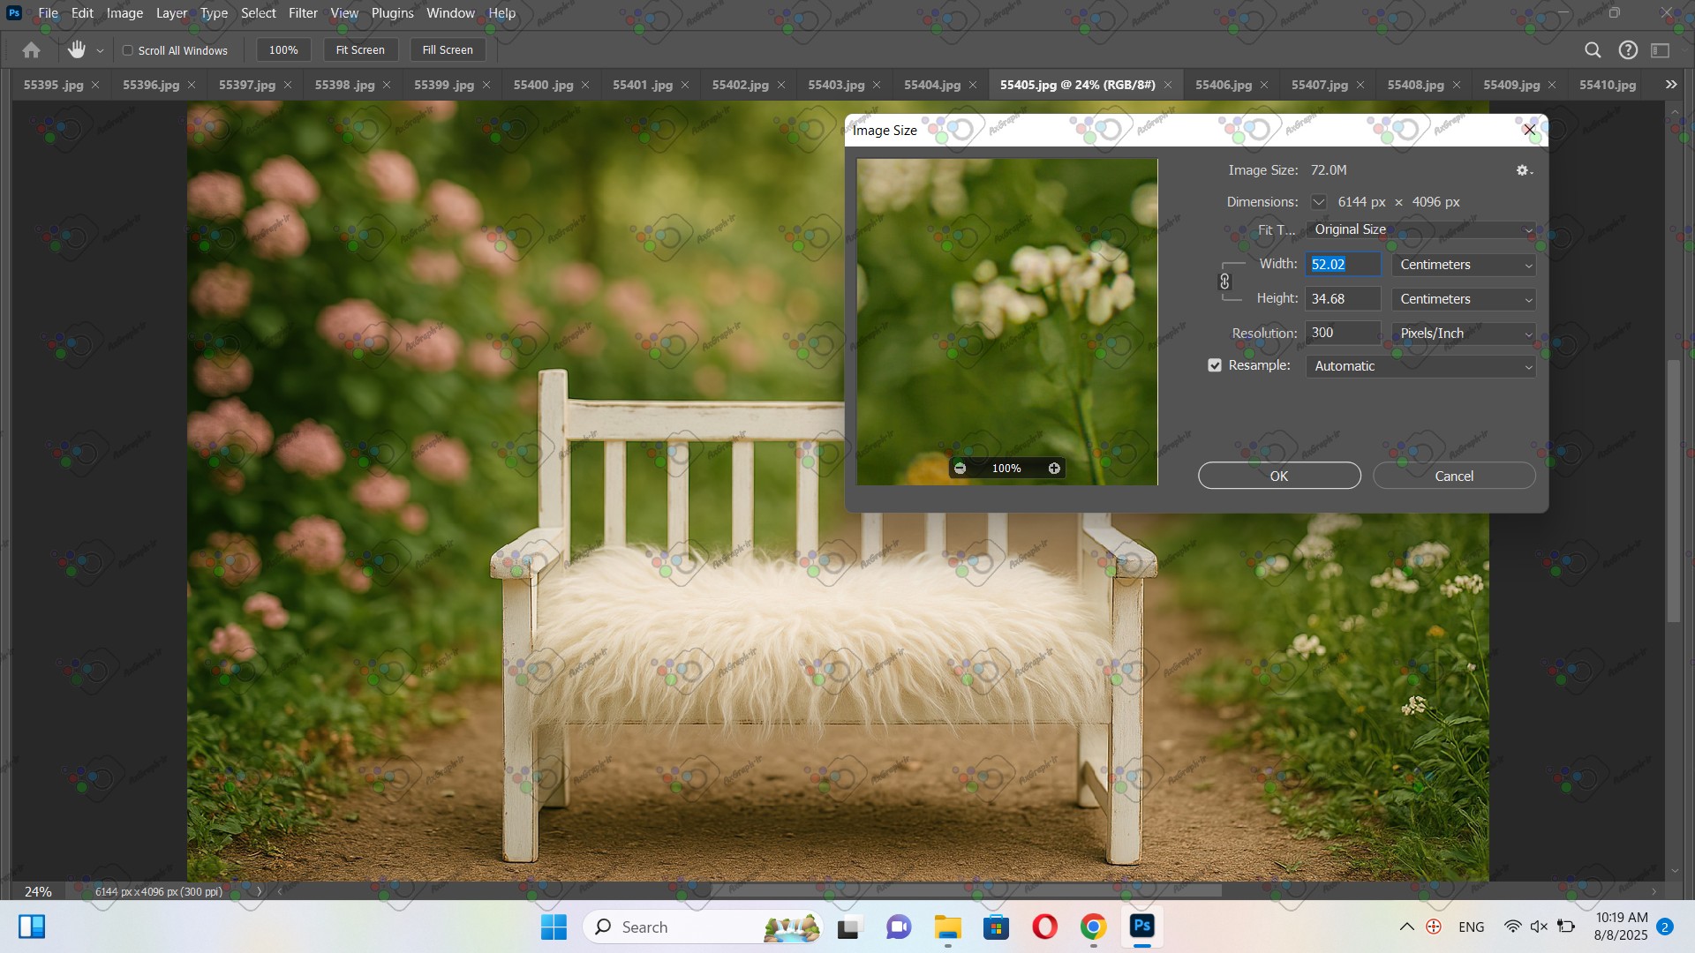The height and width of the screenshot is (953, 1695).
Task: Zoom in the preview with plus icon
Action: pos(1054,469)
